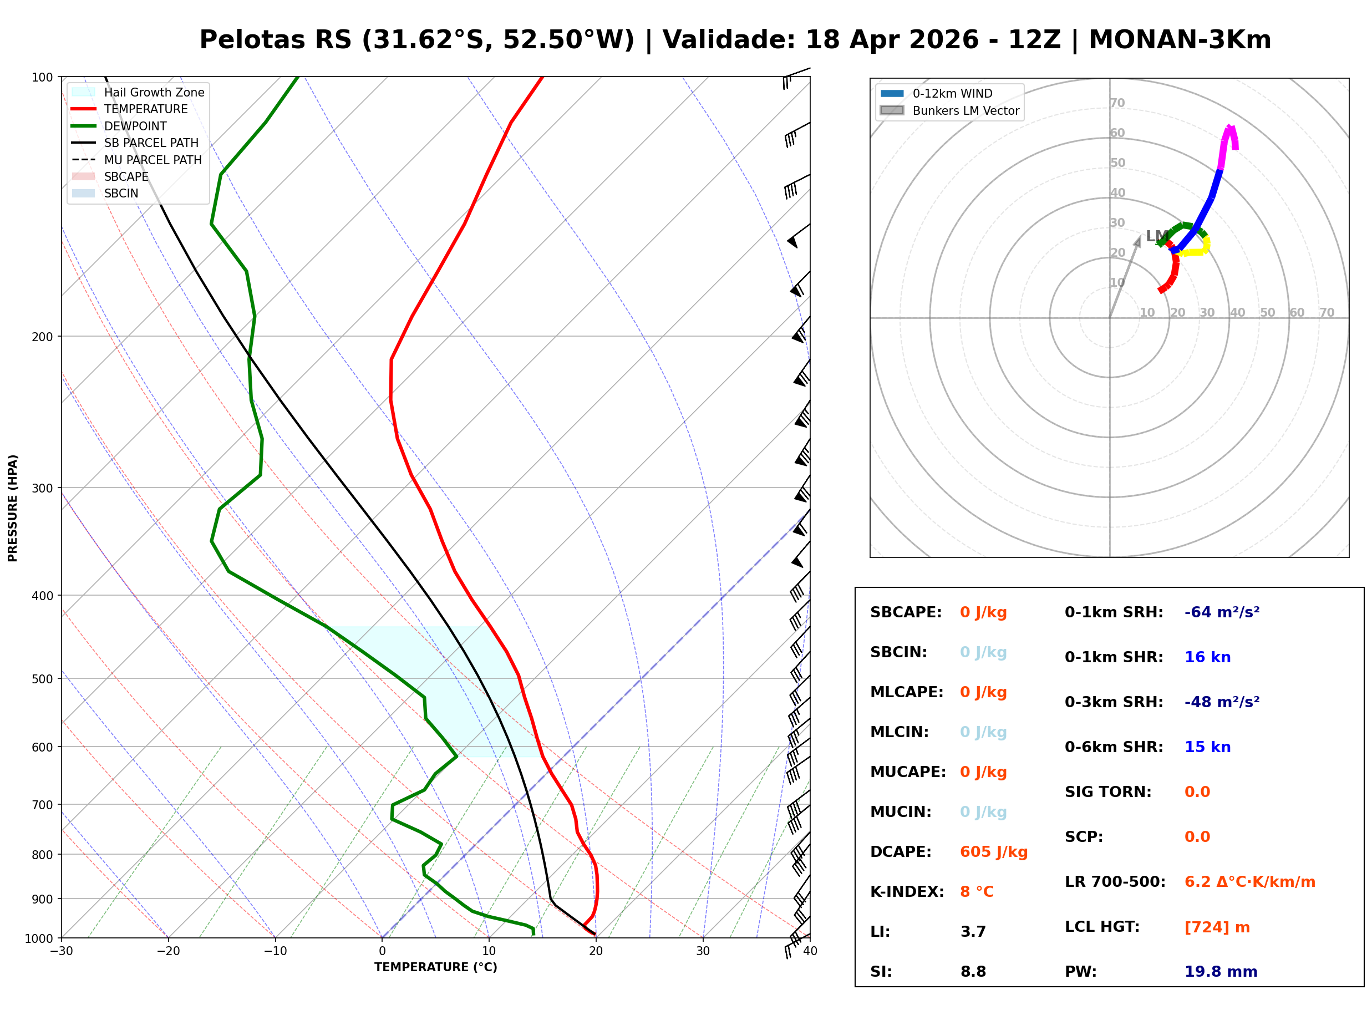This screenshot has height=1015, width=1372.
Task: Click the 0-1km SRH value
Action: [x=1222, y=612]
